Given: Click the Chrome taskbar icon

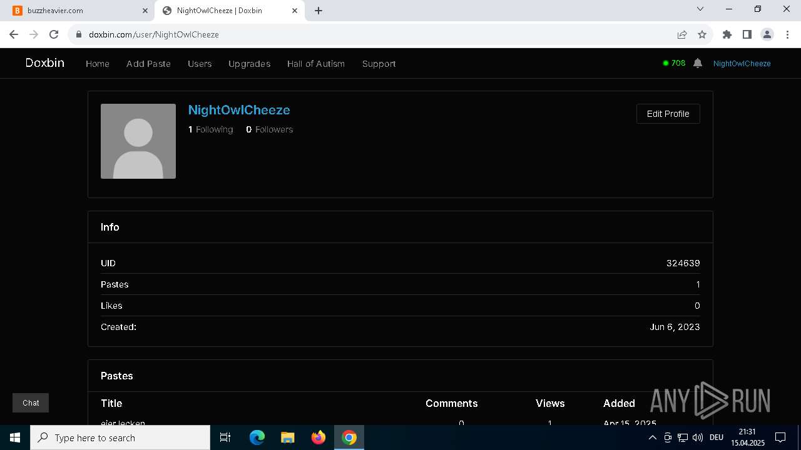Looking at the screenshot, I should pyautogui.click(x=349, y=437).
